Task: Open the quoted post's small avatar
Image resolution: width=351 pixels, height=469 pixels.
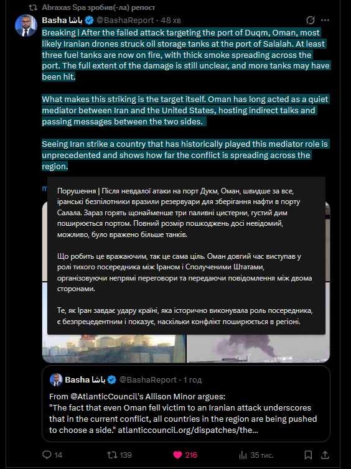Action: [56, 379]
